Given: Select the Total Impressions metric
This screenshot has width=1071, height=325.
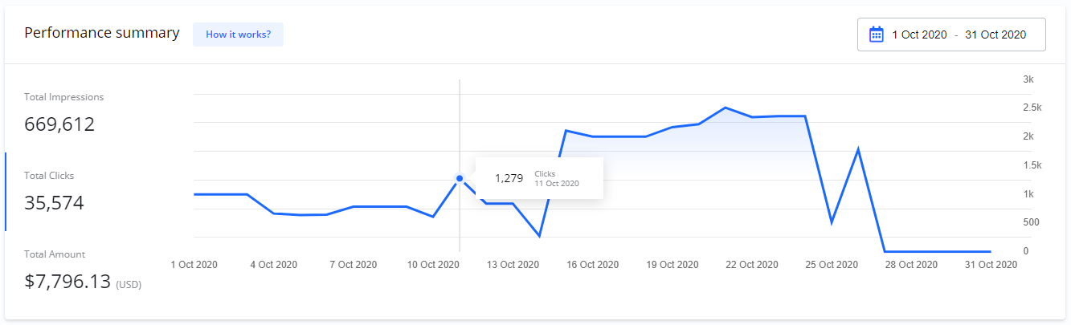Looking at the screenshot, I should pyautogui.click(x=64, y=113).
